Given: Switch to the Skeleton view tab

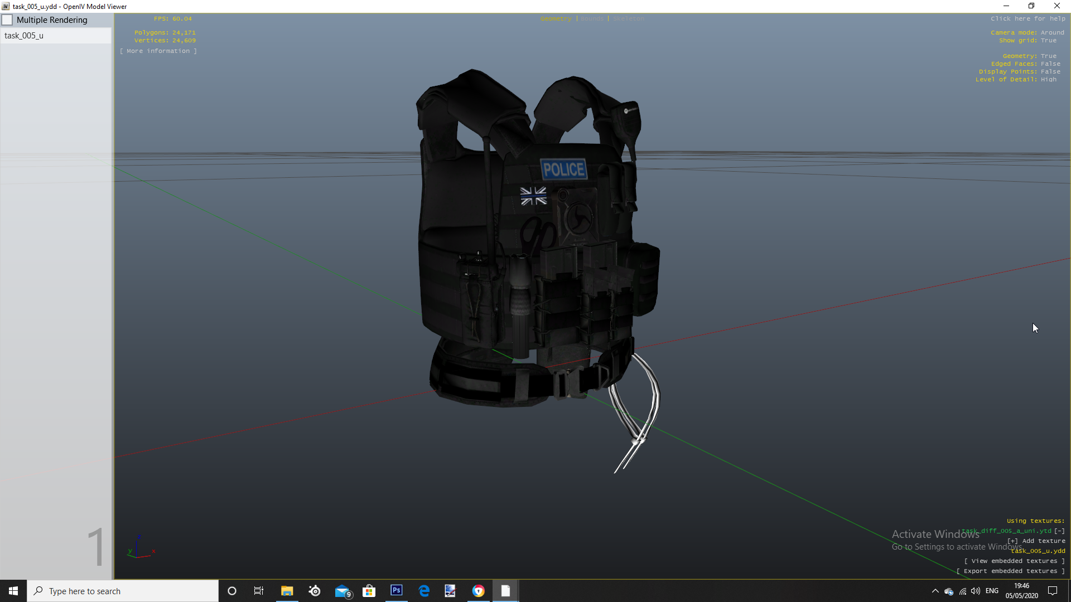Looking at the screenshot, I should [629, 19].
